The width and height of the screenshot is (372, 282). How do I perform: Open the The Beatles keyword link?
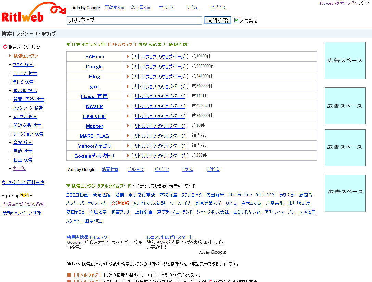[x=240, y=195]
